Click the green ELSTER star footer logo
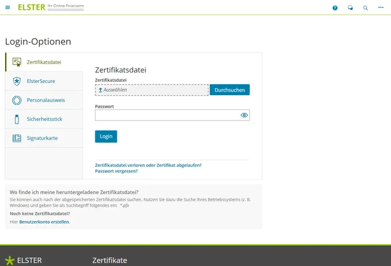This screenshot has width=391, height=266. click(10, 260)
